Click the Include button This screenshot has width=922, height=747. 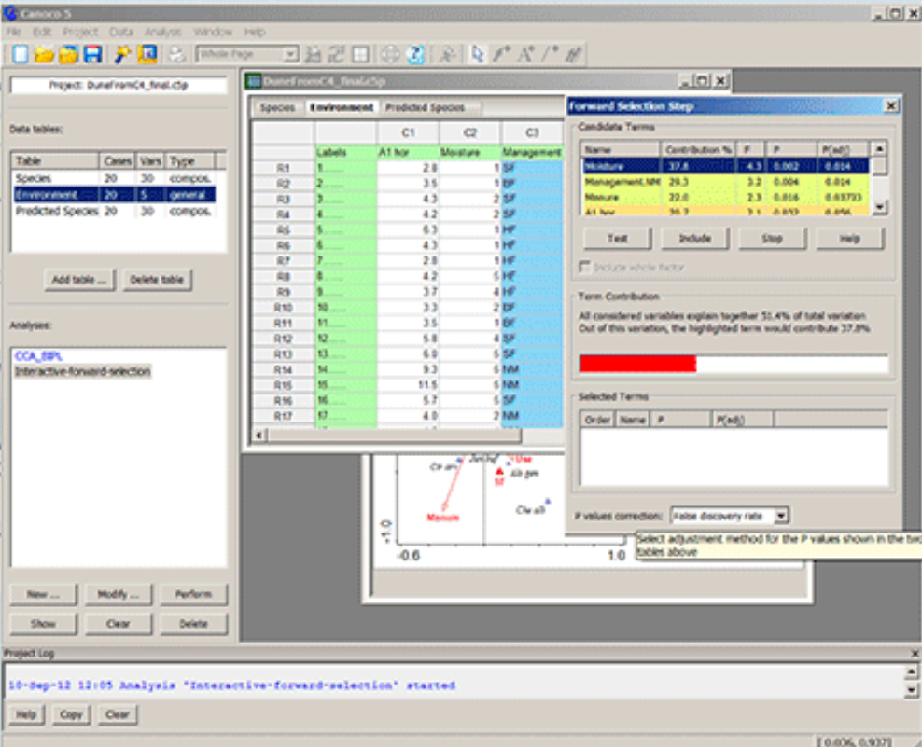(695, 239)
